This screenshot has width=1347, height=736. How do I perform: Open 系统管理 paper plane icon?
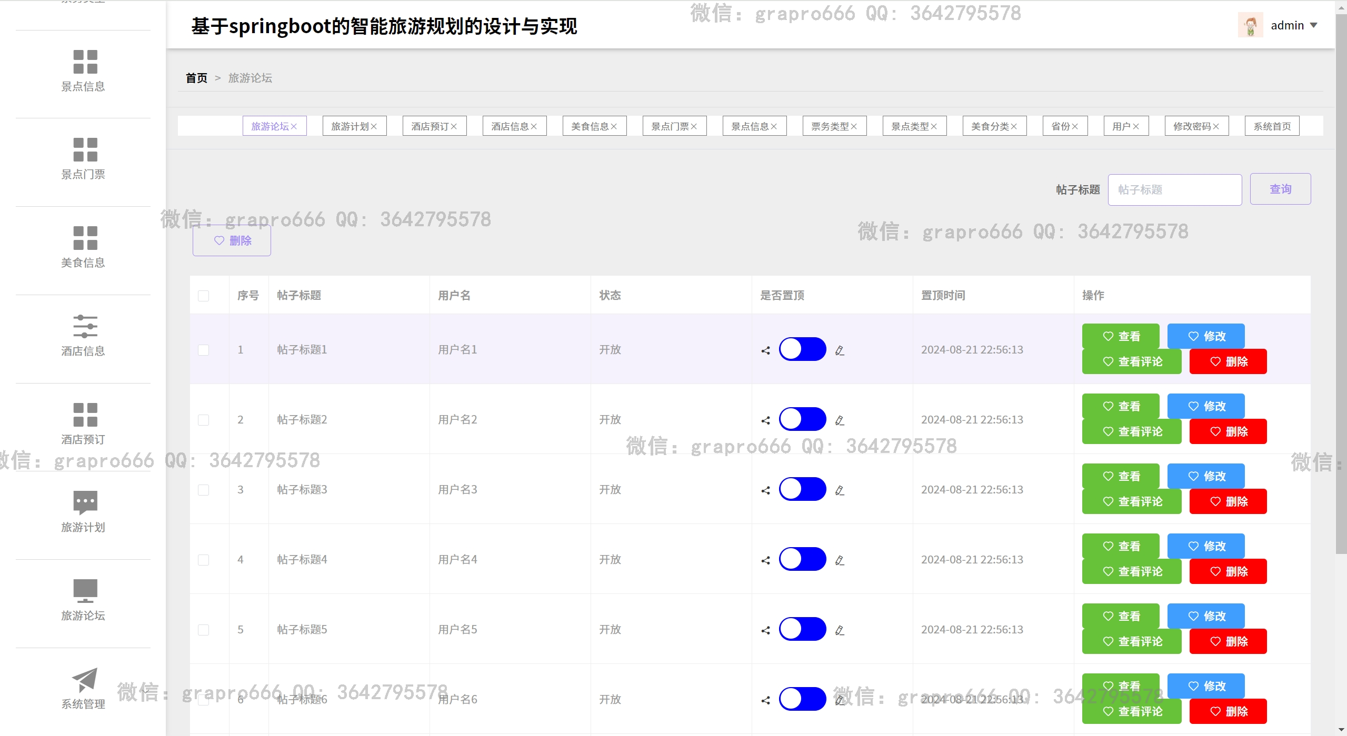(85, 679)
